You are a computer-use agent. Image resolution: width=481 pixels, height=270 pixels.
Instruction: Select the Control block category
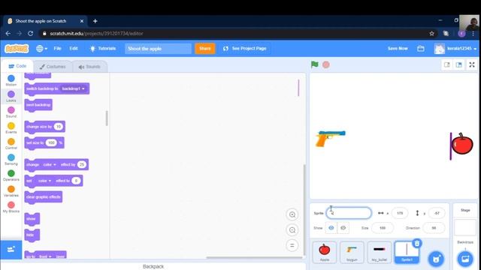[x=11, y=143]
